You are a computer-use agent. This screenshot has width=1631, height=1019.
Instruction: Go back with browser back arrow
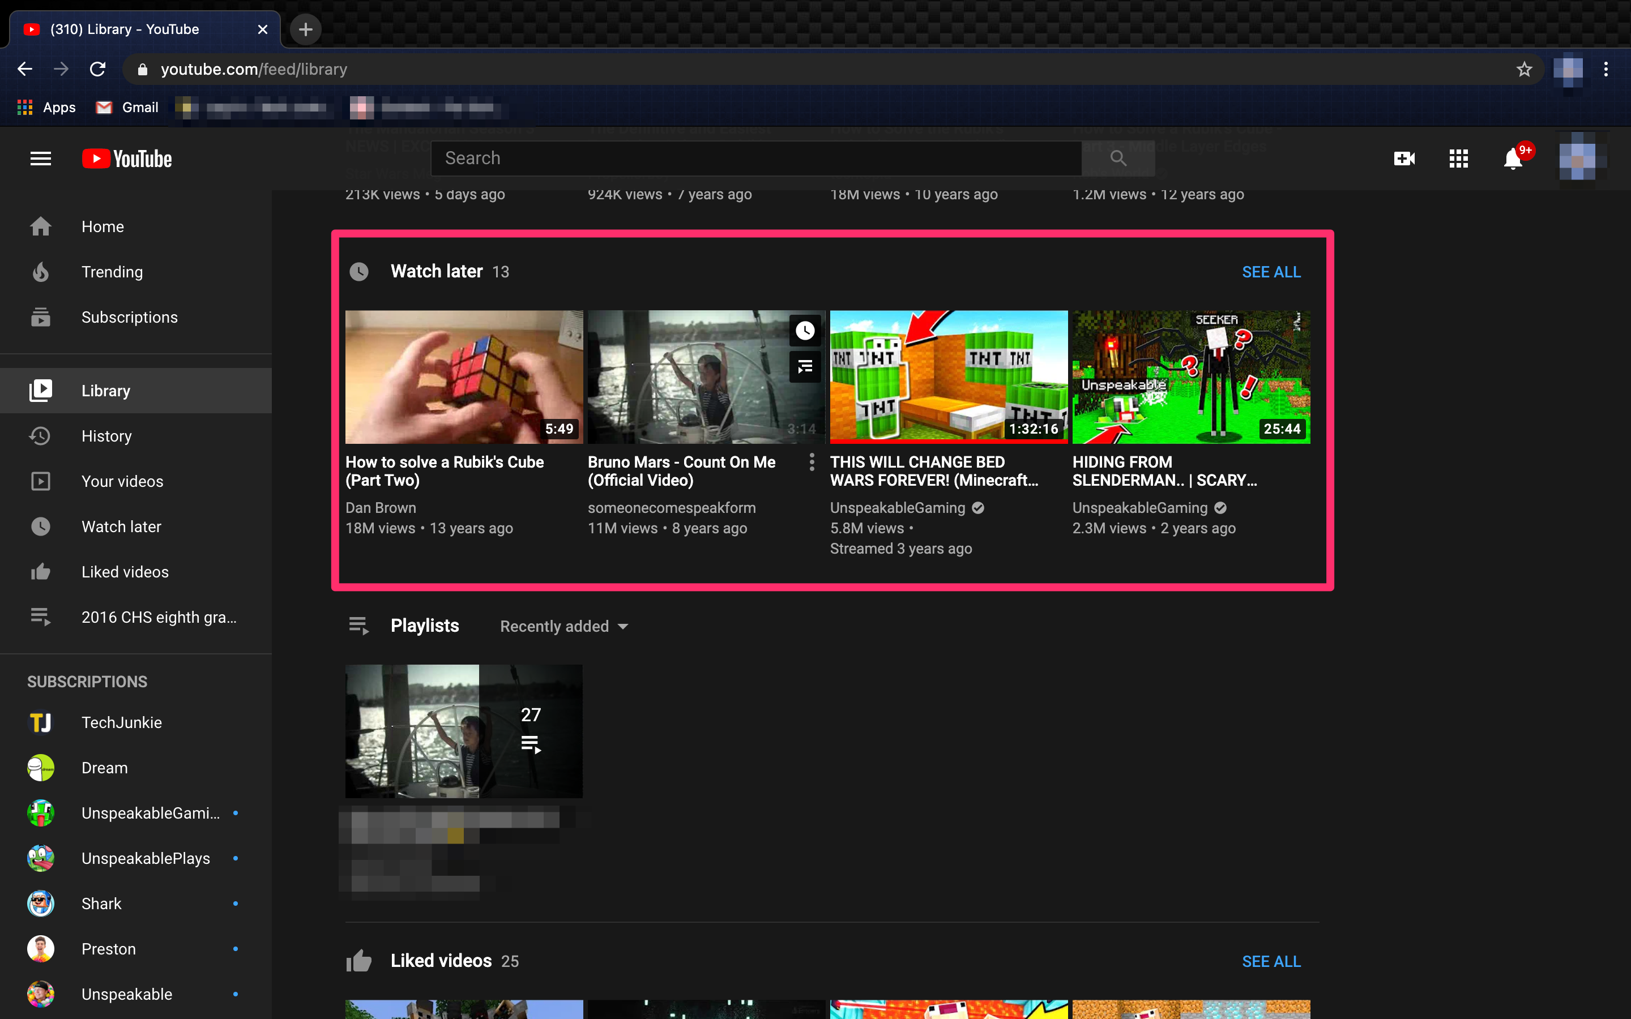(25, 68)
